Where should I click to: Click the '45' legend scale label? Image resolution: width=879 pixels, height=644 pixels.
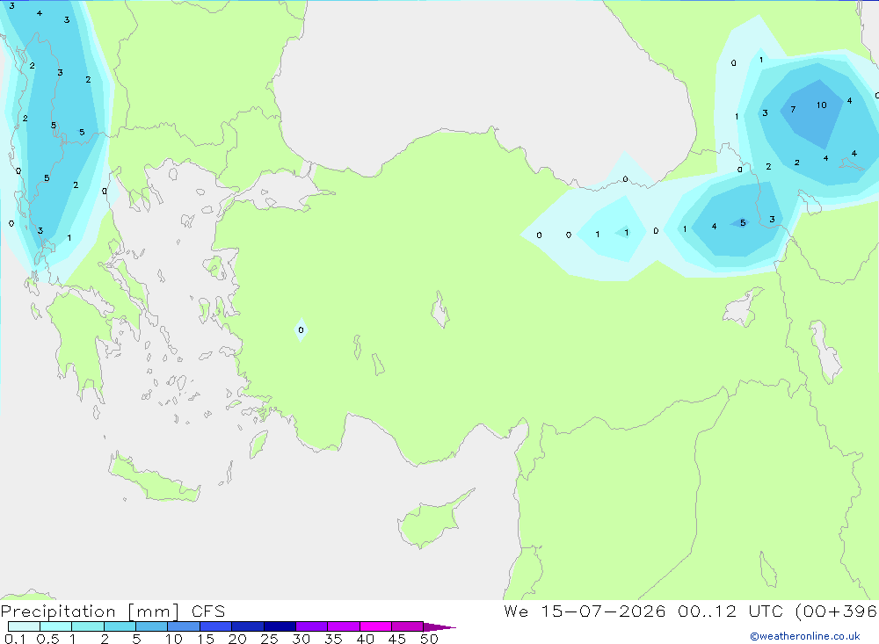click(397, 639)
